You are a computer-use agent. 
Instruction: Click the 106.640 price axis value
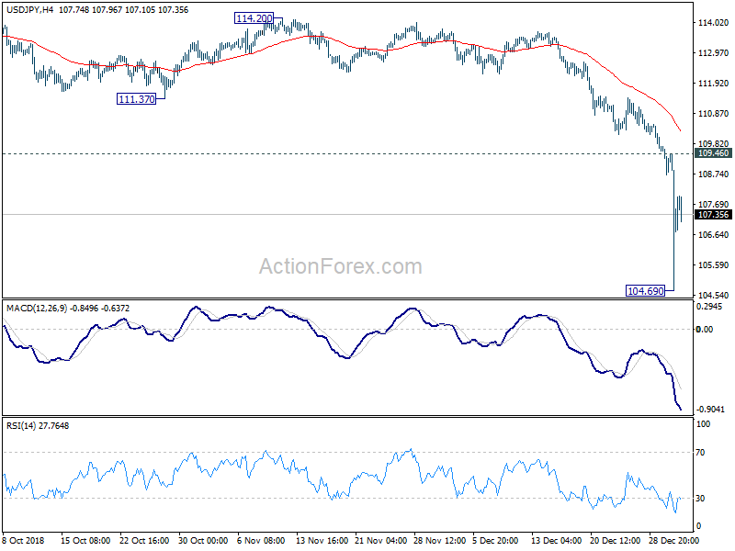[x=714, y=235]
